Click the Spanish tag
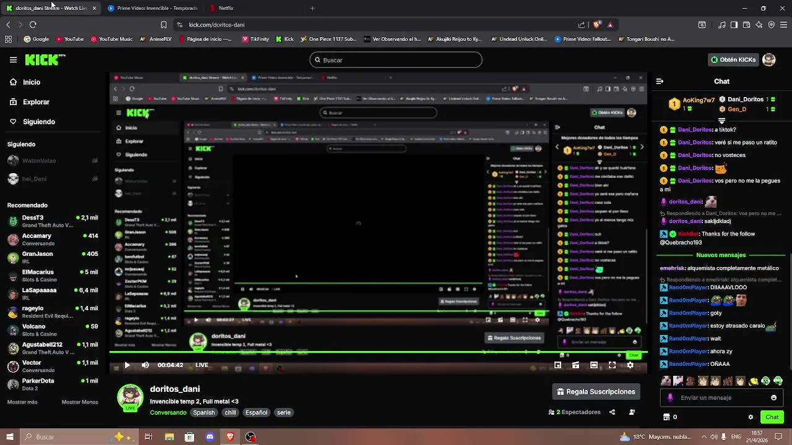The image size is (792, 445). pos(204,412)
